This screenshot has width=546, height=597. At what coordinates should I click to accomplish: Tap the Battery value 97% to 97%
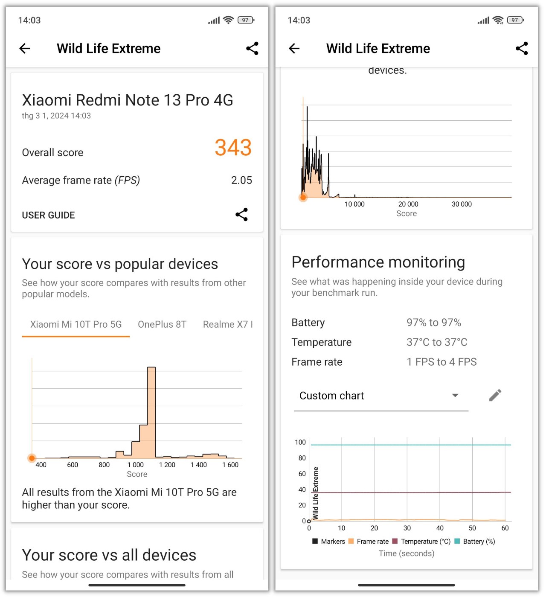point(434,323)
